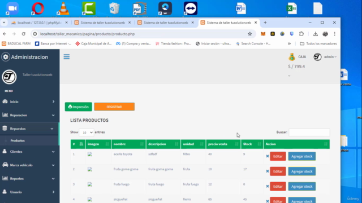Delete aceite toyota with the X icon
Image resolution: width=362 pixels, height=203 pixels.
[268, 156]
